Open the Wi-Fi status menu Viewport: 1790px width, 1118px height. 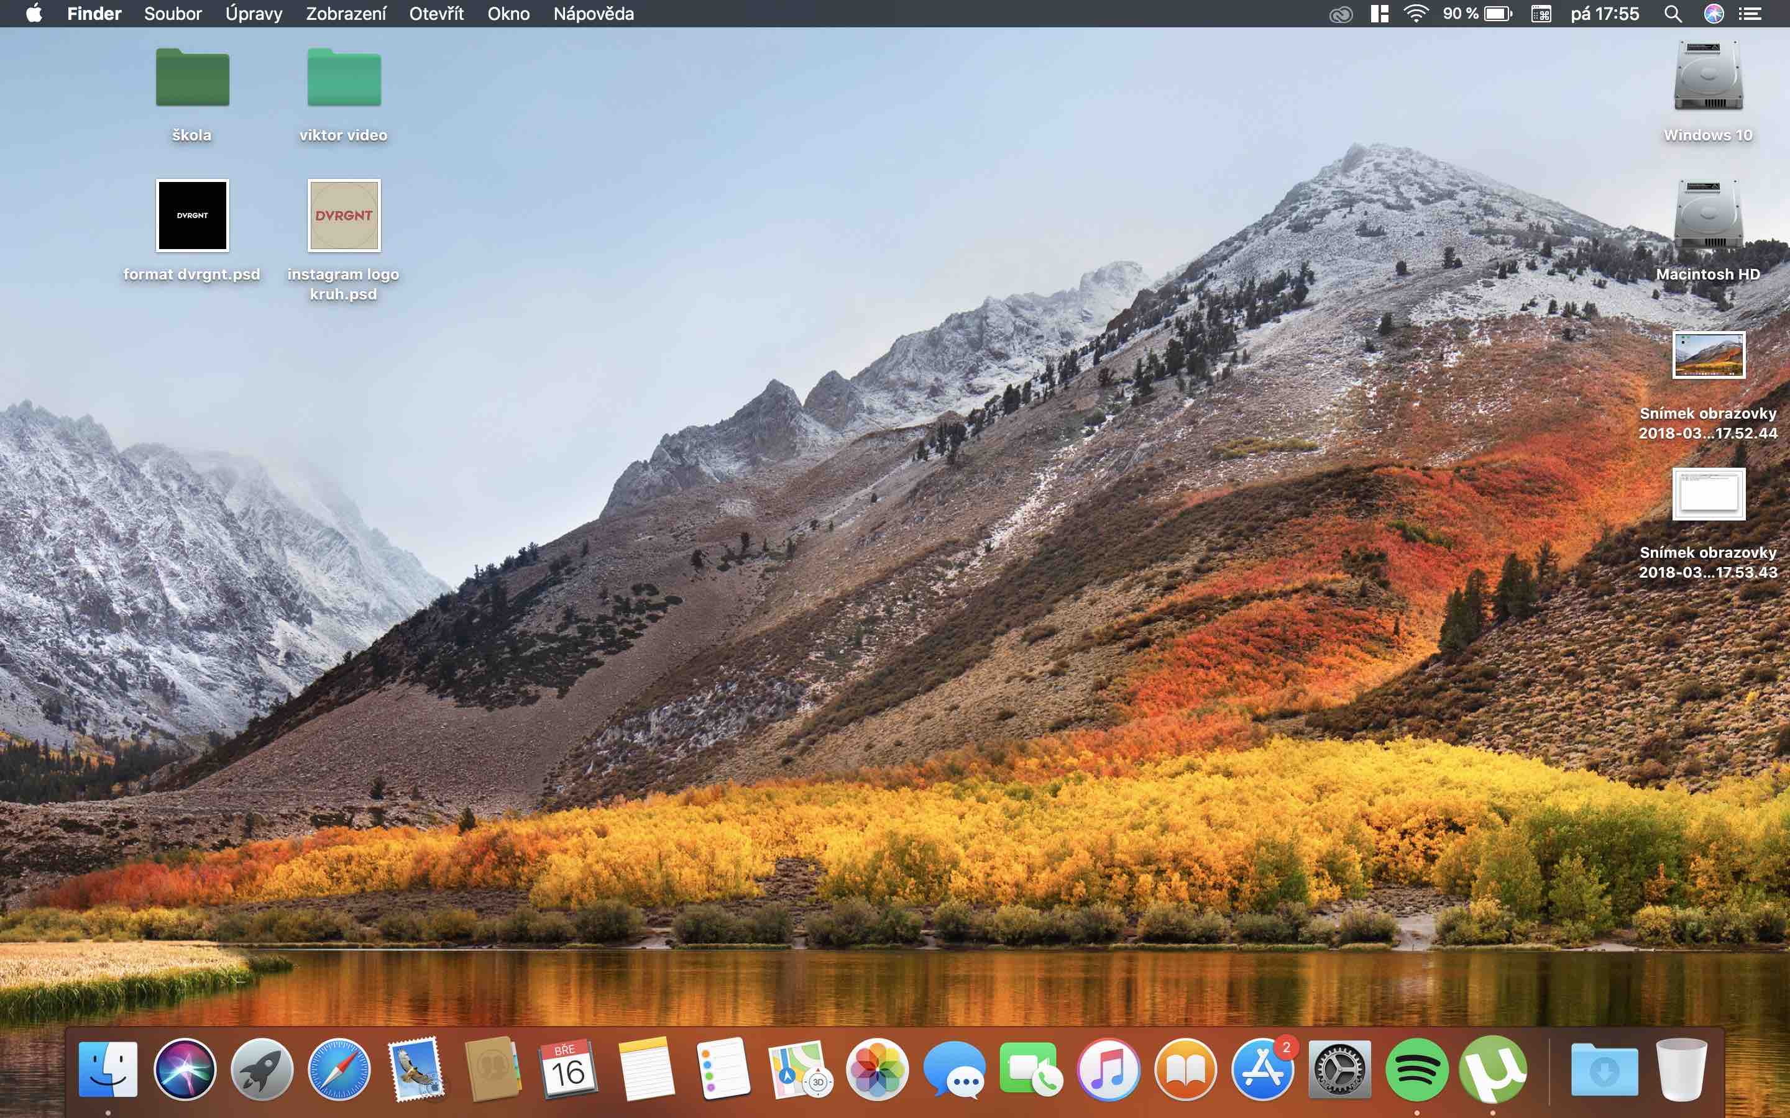click(x=1416, y=13)
